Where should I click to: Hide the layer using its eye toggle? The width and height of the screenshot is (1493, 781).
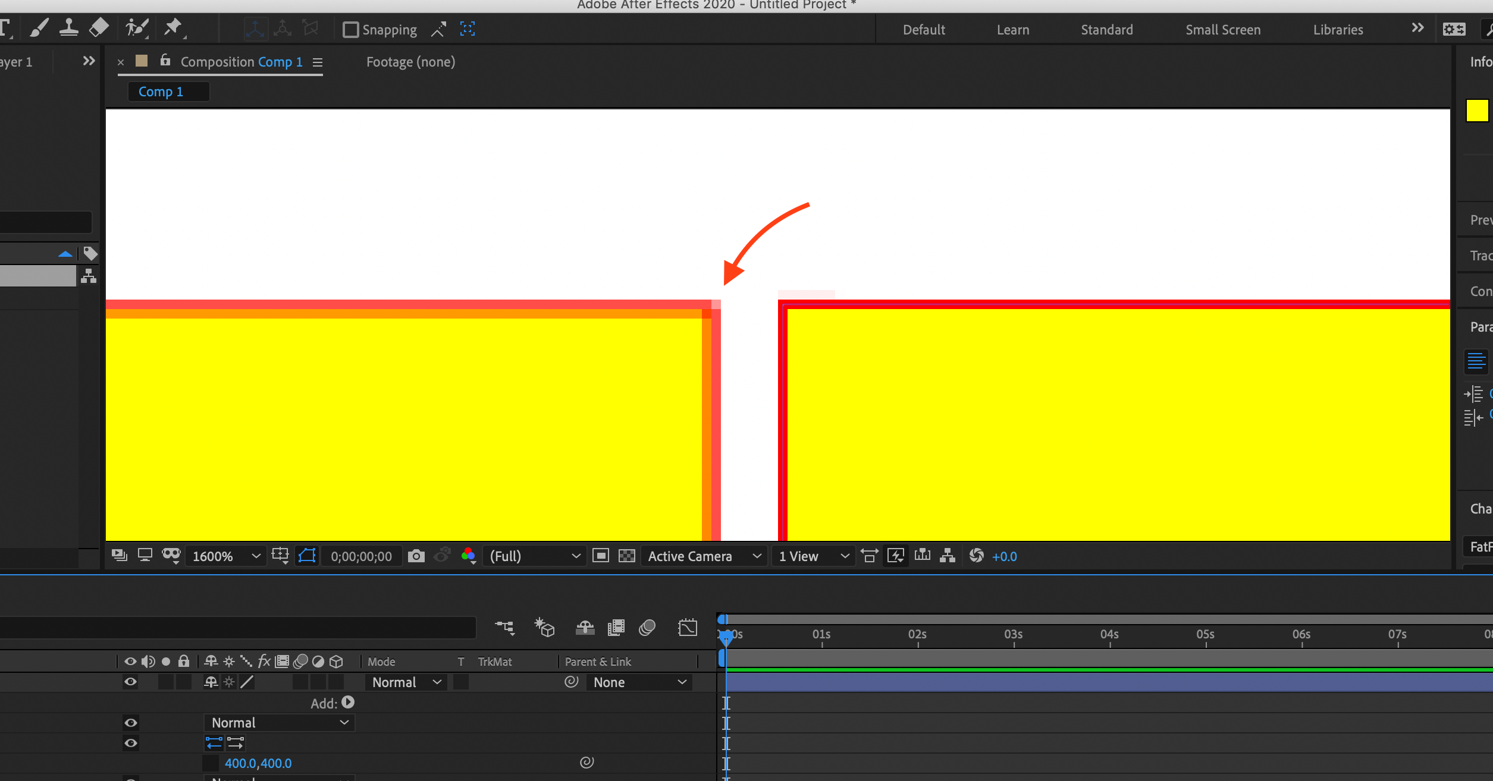pyautogui.click(x=130, y=682)
